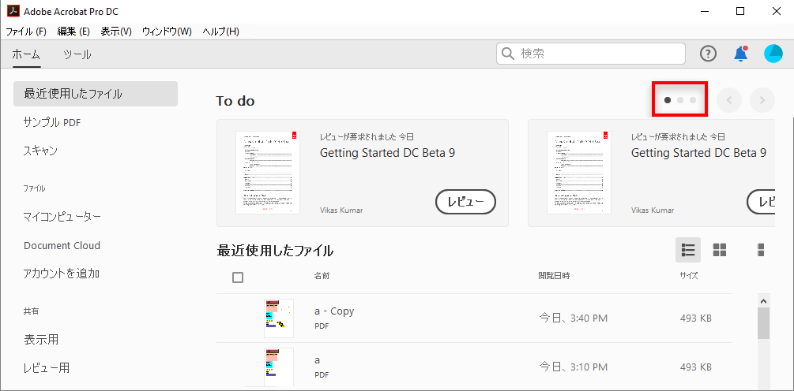Switch to list view of recent files
The image size is (794, 391).
[x=687, y=250]
